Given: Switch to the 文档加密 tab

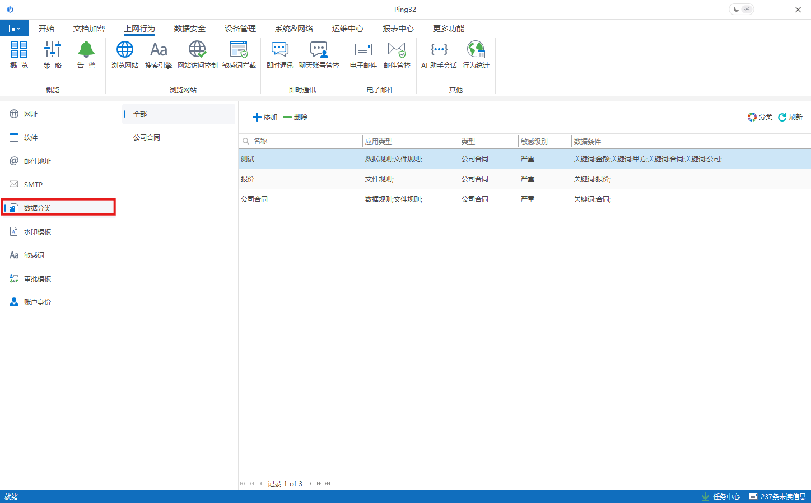Looking at the screenshot, I should pyautogui.click(x=88, y=29).
